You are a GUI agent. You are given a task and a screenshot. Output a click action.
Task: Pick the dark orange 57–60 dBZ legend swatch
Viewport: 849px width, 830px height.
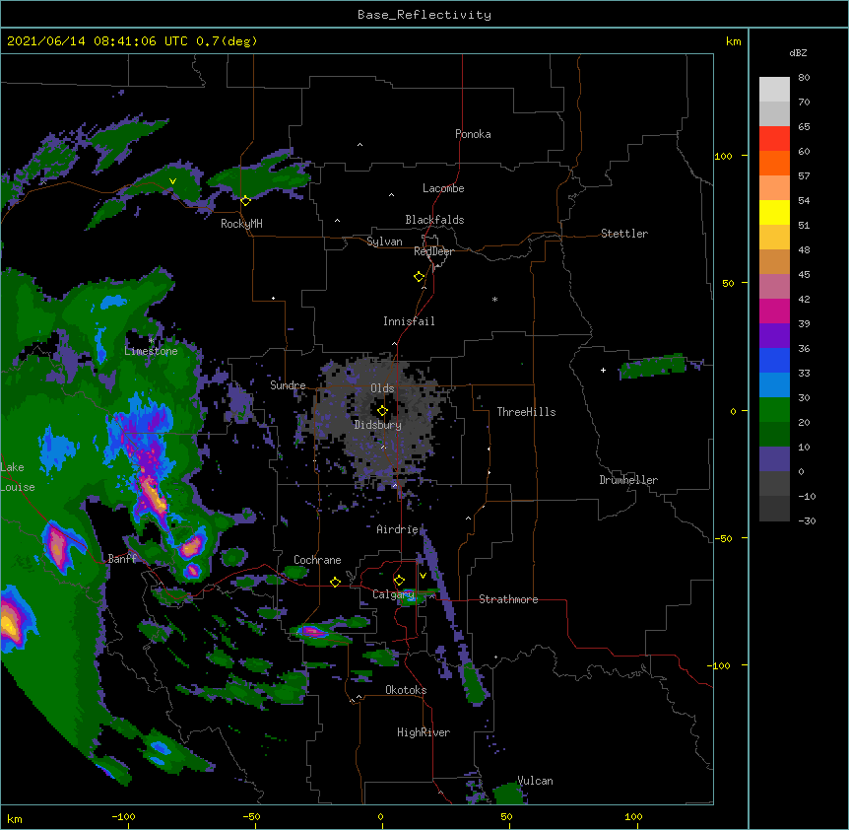click(774, 163)
